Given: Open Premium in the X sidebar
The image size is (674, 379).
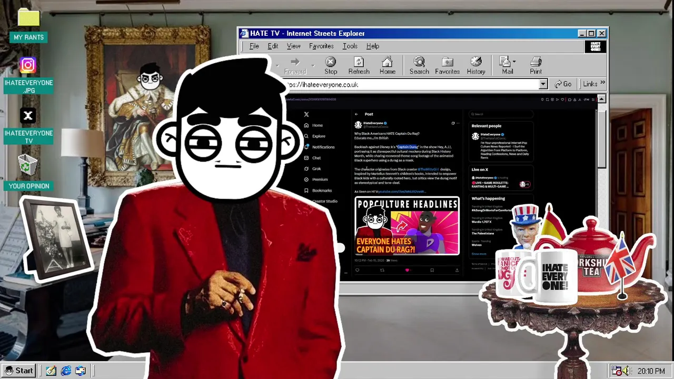Looking at the screenshot, I should point(315,179).
